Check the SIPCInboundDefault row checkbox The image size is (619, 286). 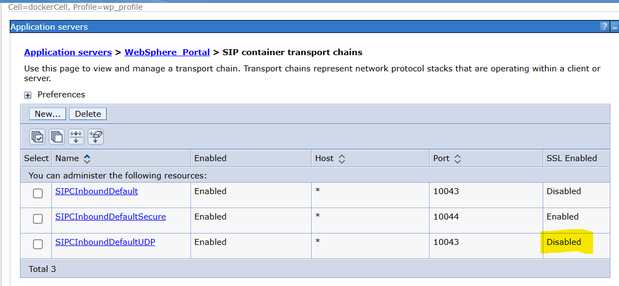tap(38, 194)
